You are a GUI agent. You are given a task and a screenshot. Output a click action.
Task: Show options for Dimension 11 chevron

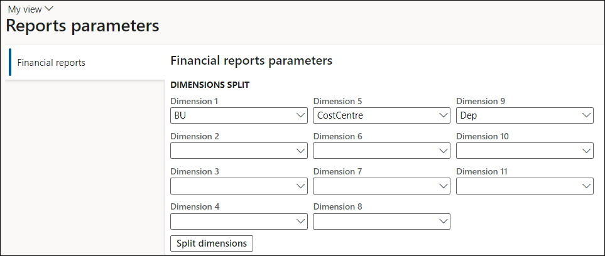coord(586,186)
